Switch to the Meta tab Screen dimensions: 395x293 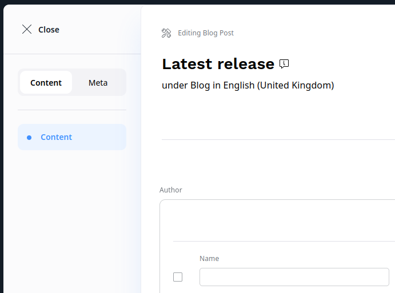(98, 83)
